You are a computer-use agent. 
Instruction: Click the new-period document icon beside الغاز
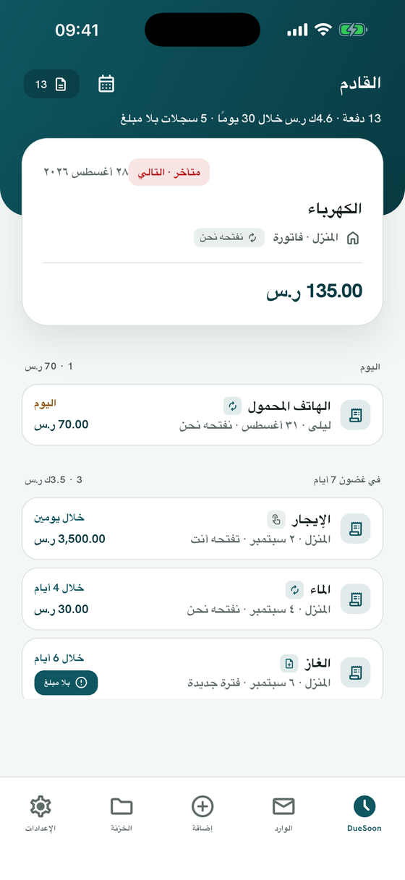point(289,663)
